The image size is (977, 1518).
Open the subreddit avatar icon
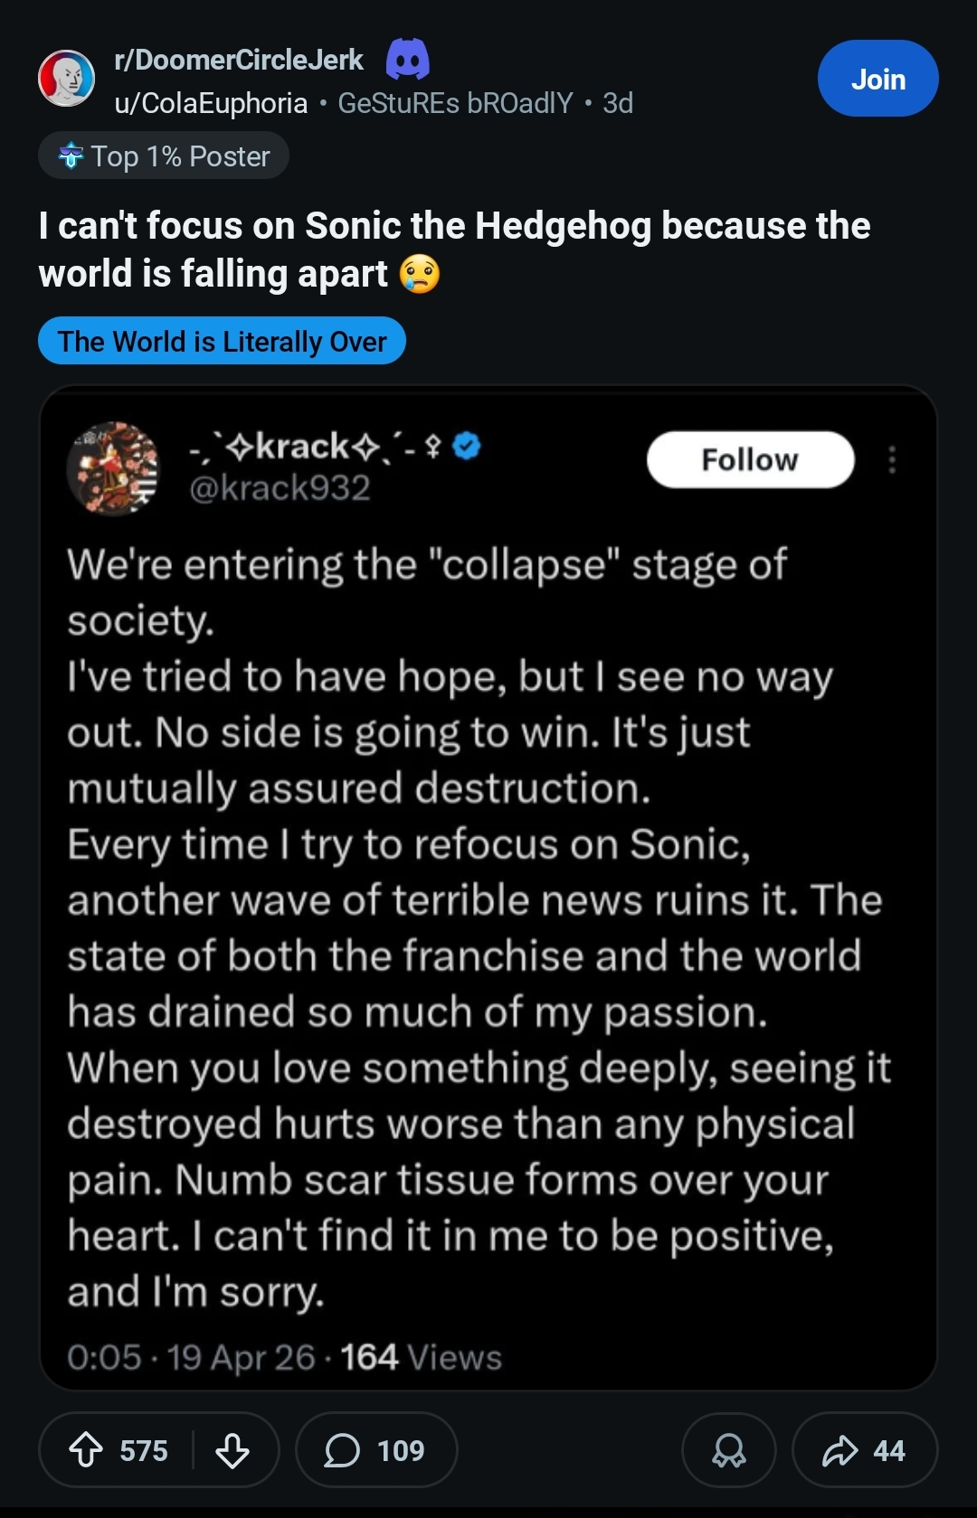(66, 79)
